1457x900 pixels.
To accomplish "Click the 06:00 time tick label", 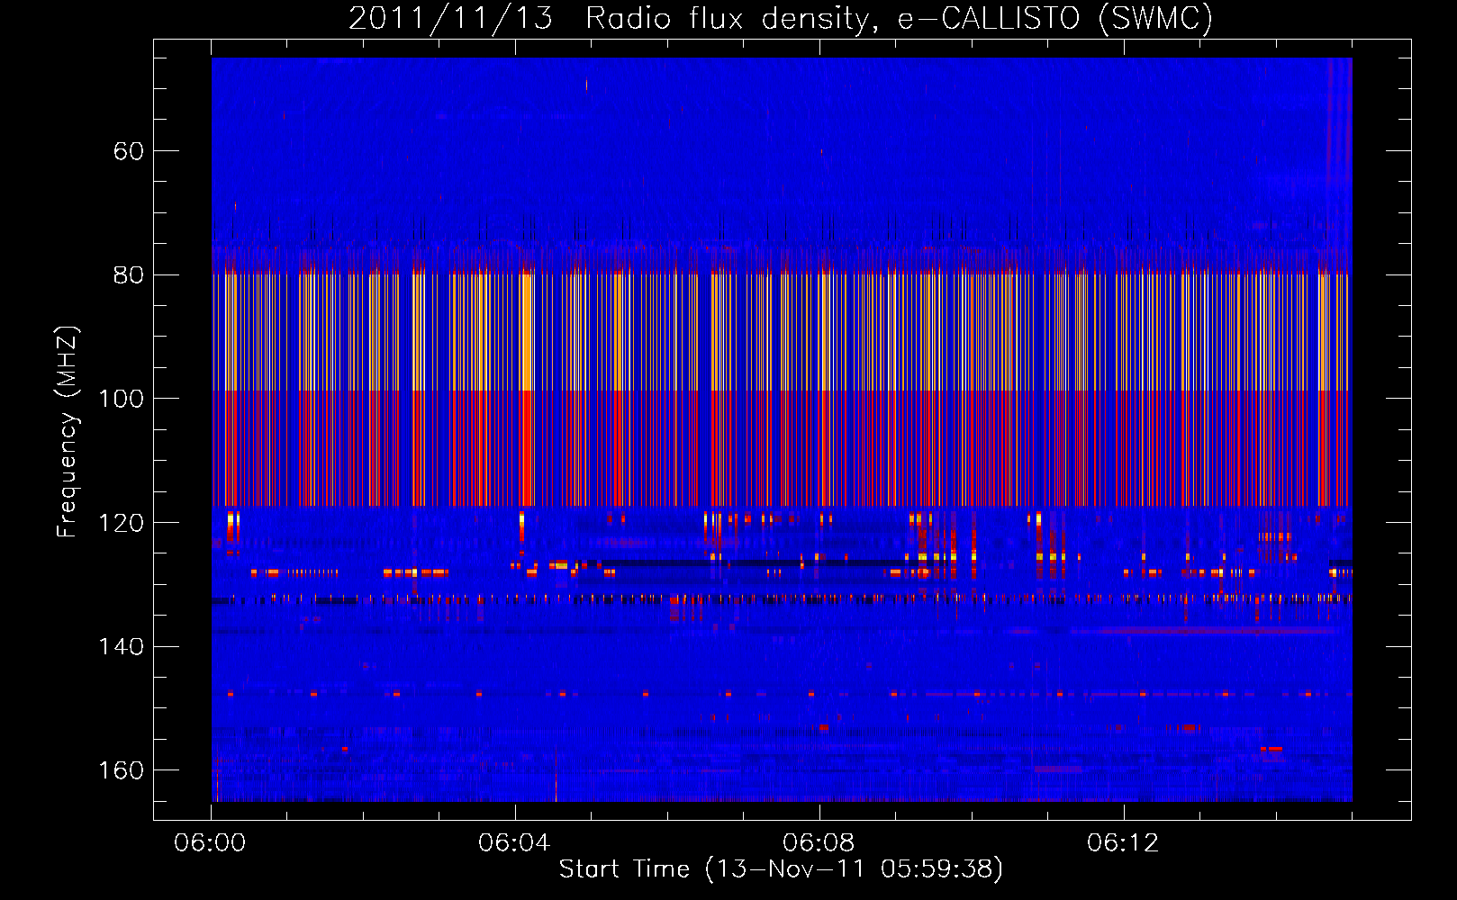I will 211,843.
